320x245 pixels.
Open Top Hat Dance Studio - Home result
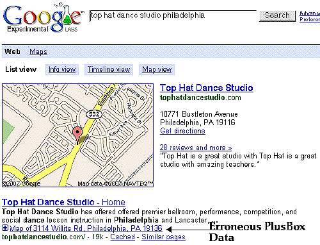pyautogui.click(x=63, y=202)
